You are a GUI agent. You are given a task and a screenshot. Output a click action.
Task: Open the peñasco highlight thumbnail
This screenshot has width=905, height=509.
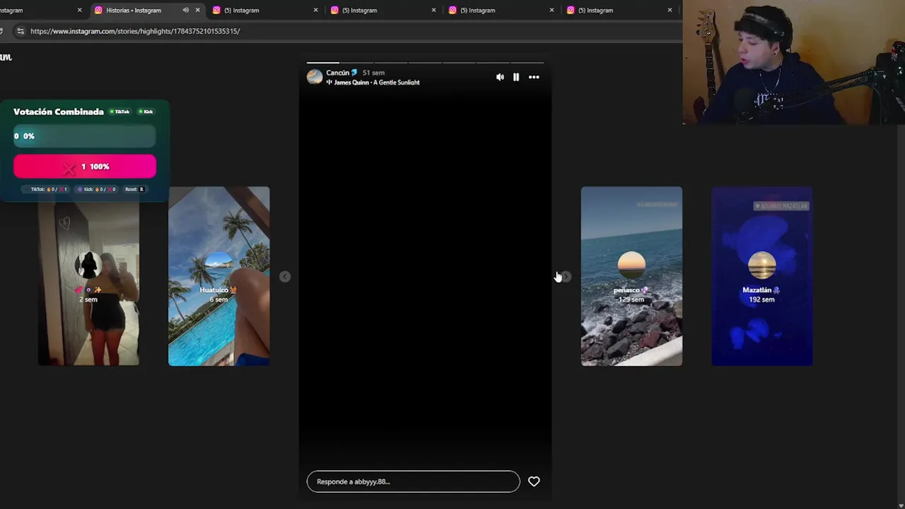[x=631, y=276]
